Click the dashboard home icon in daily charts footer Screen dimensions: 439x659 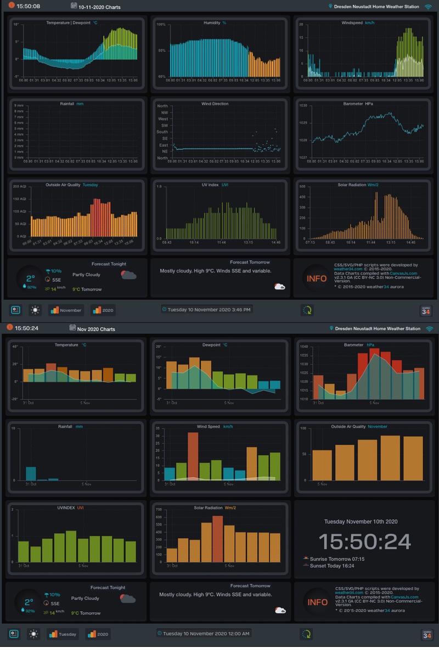click(x=16, y=310)
